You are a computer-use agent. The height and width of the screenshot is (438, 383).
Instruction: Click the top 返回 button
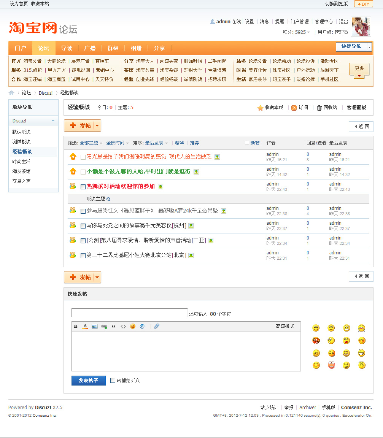(x=361, y=127)
